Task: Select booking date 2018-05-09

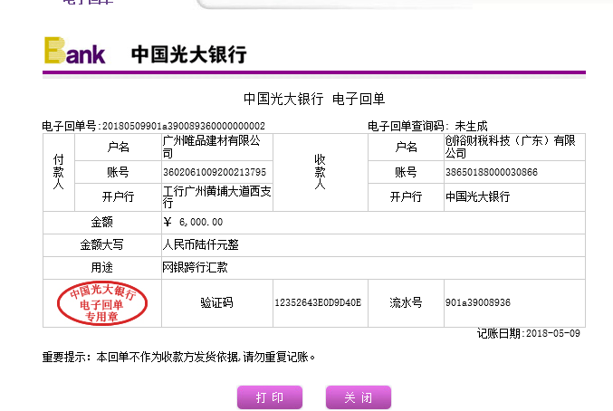Action: tap(553, 333)
